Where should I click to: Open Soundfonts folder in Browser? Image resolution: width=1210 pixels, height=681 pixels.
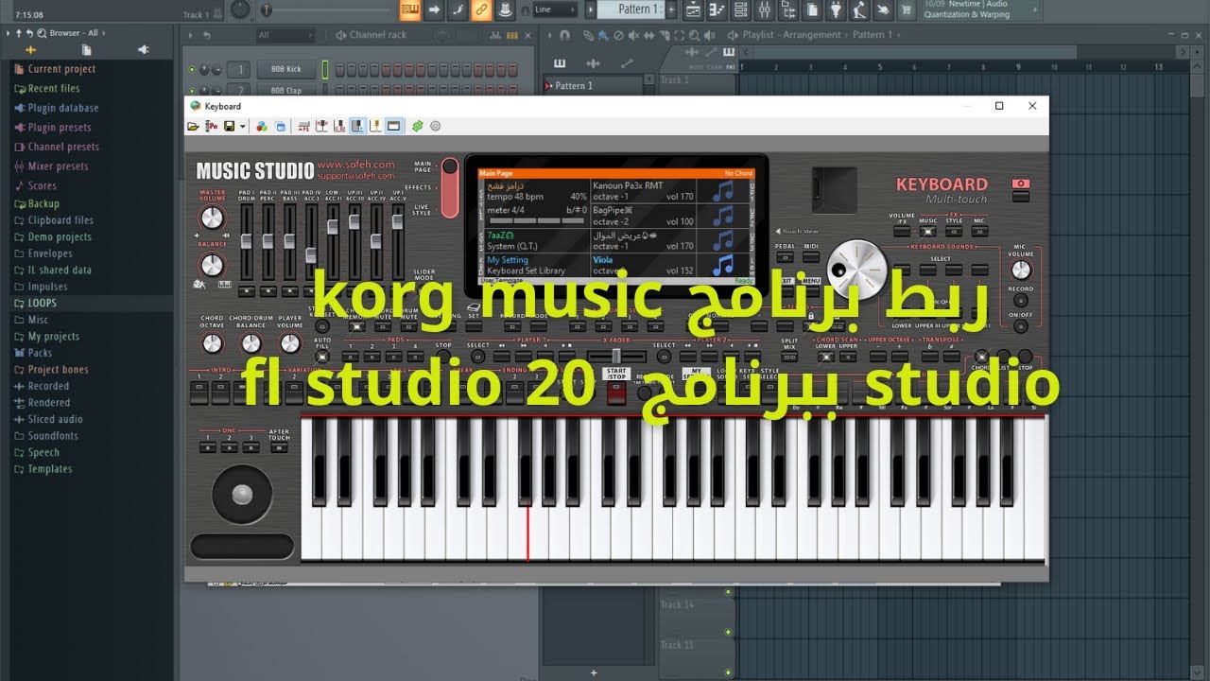(x=53, y=436)
